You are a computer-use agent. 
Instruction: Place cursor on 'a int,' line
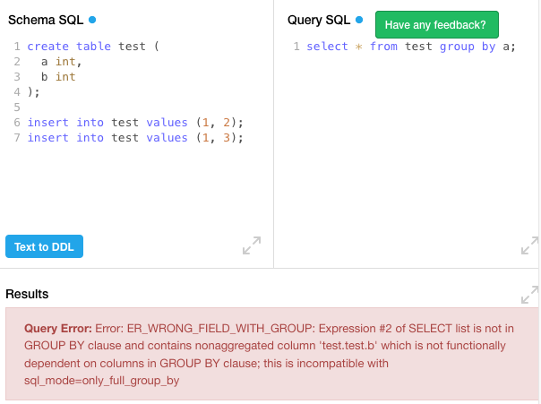[62, 62]
